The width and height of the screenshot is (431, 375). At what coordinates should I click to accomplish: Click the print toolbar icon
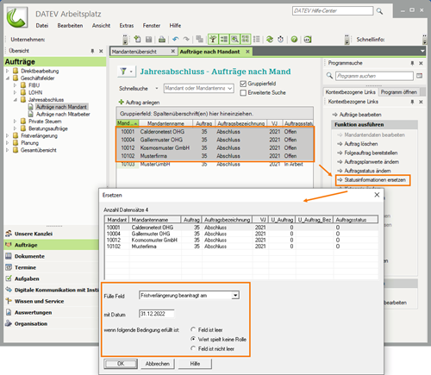(162, 39)
